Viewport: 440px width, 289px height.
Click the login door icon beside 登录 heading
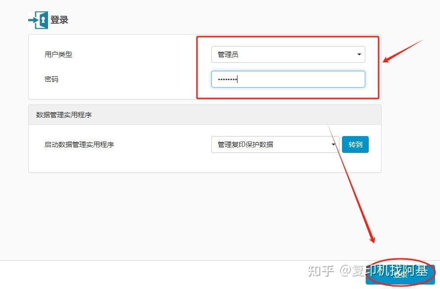pyautogui.click(x=38, y=19)
